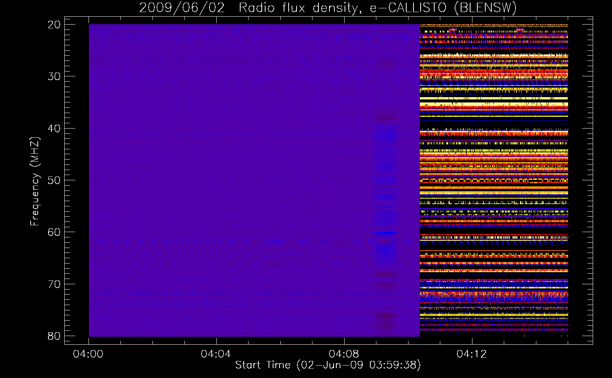The height and width of the screenshot is (378, 612).
Task: Click the '04:08' time tick label
Action: [x=344, y=354]
